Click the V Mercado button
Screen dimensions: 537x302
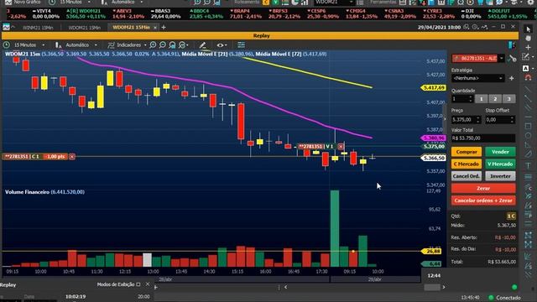[x=500, y=164]
